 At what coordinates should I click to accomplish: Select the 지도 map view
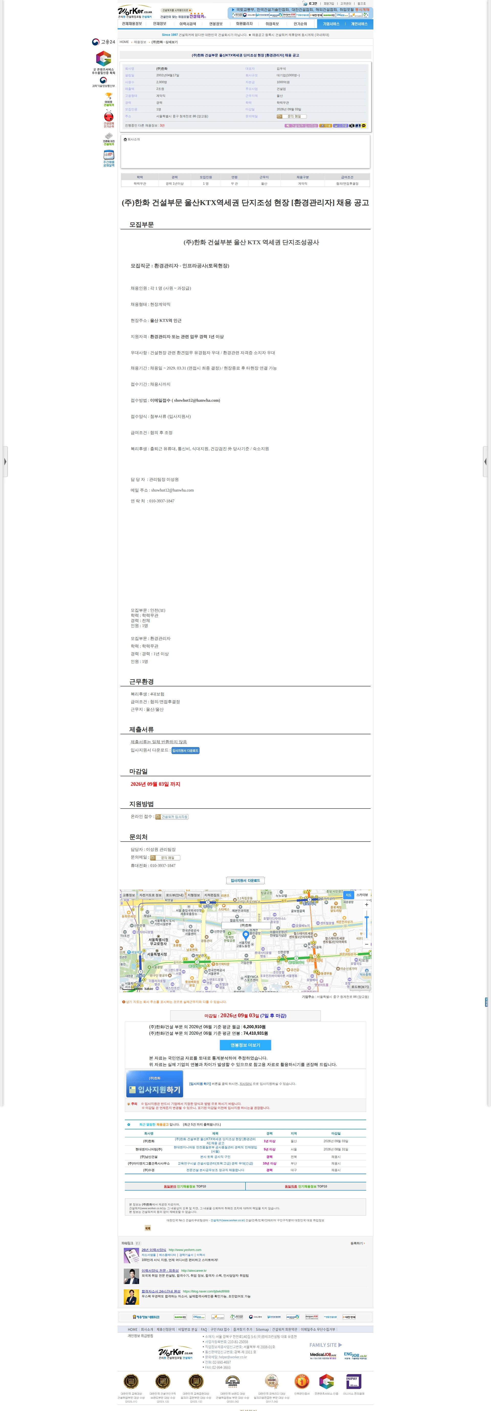coord(348,895)
